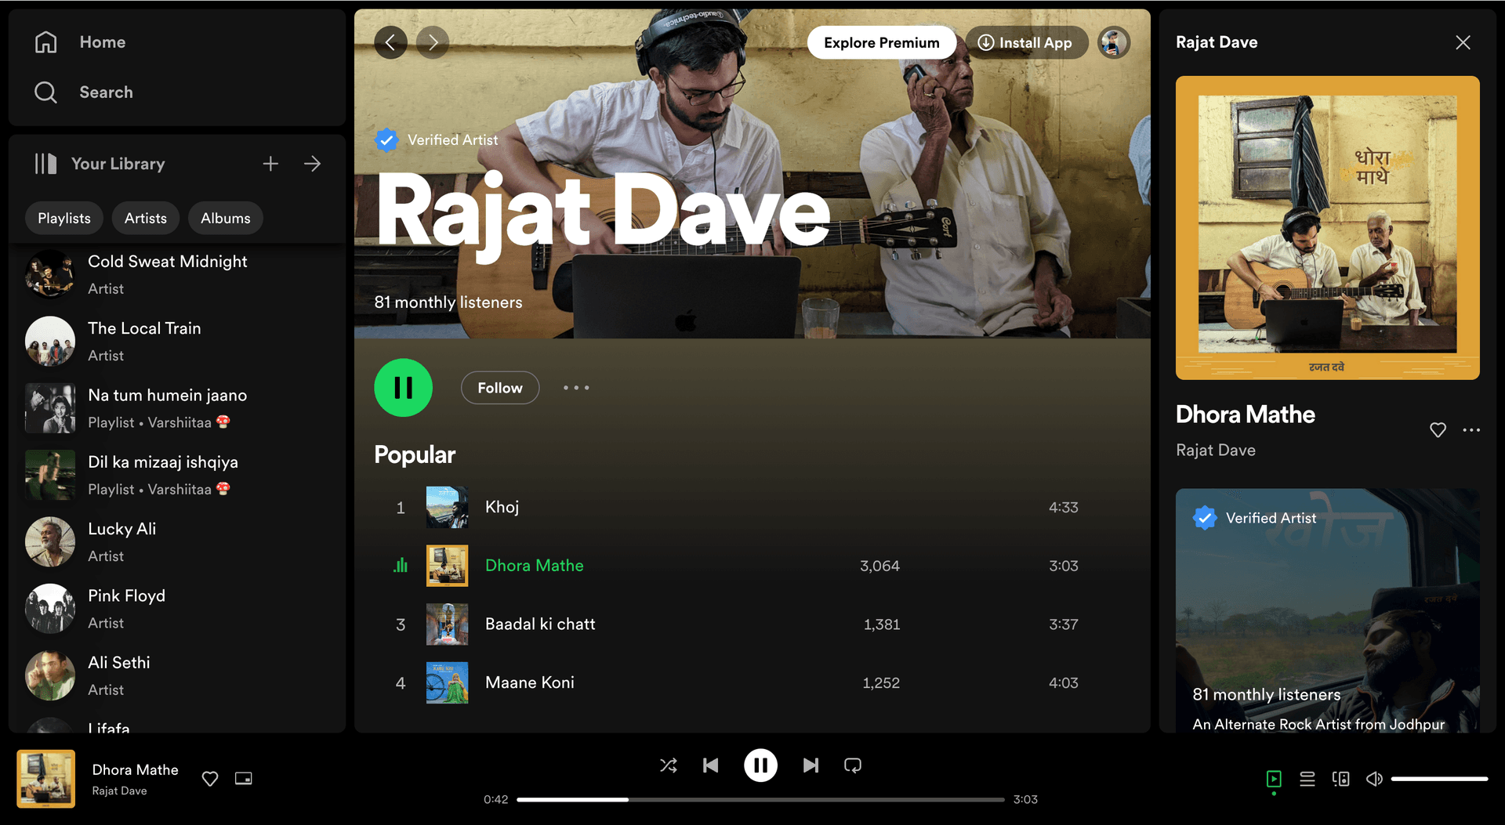
Task: Open Ali Sethi artist page
Action: 177,675
